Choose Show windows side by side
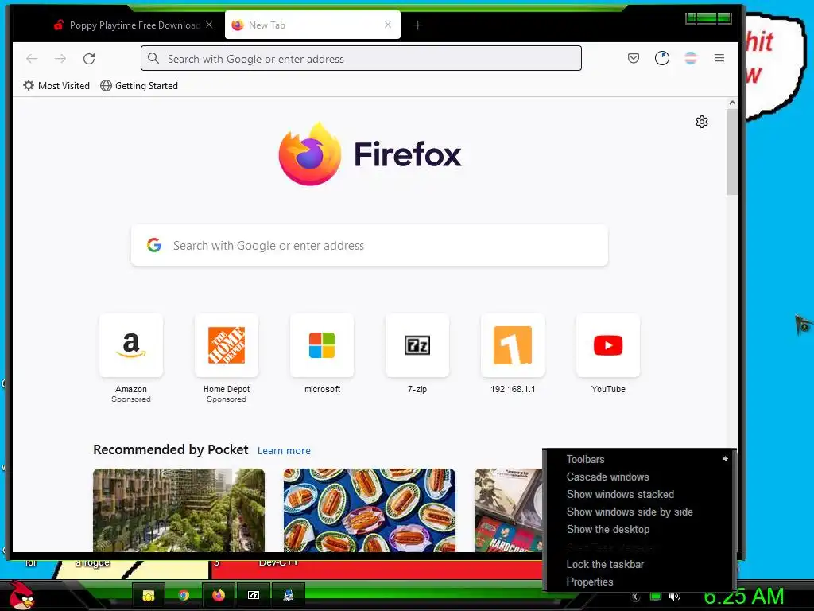Image resolution: width=814 pixels, height=611 pixels. pos(640,512)
